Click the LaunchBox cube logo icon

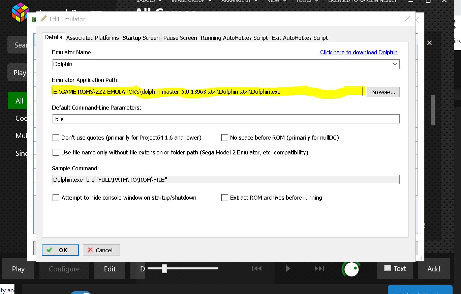[20, 12]
